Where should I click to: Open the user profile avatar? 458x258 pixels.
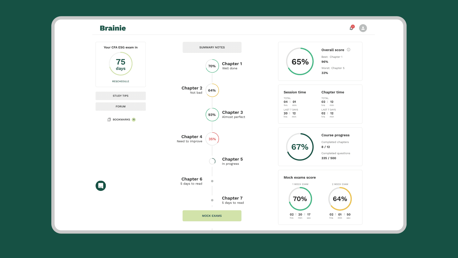[x=363, y=28]
